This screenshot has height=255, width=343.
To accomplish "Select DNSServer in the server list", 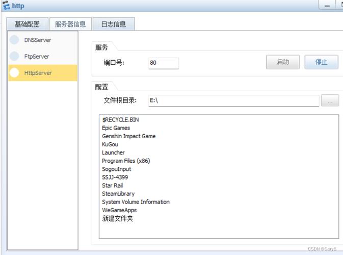I will click(43, 40).
